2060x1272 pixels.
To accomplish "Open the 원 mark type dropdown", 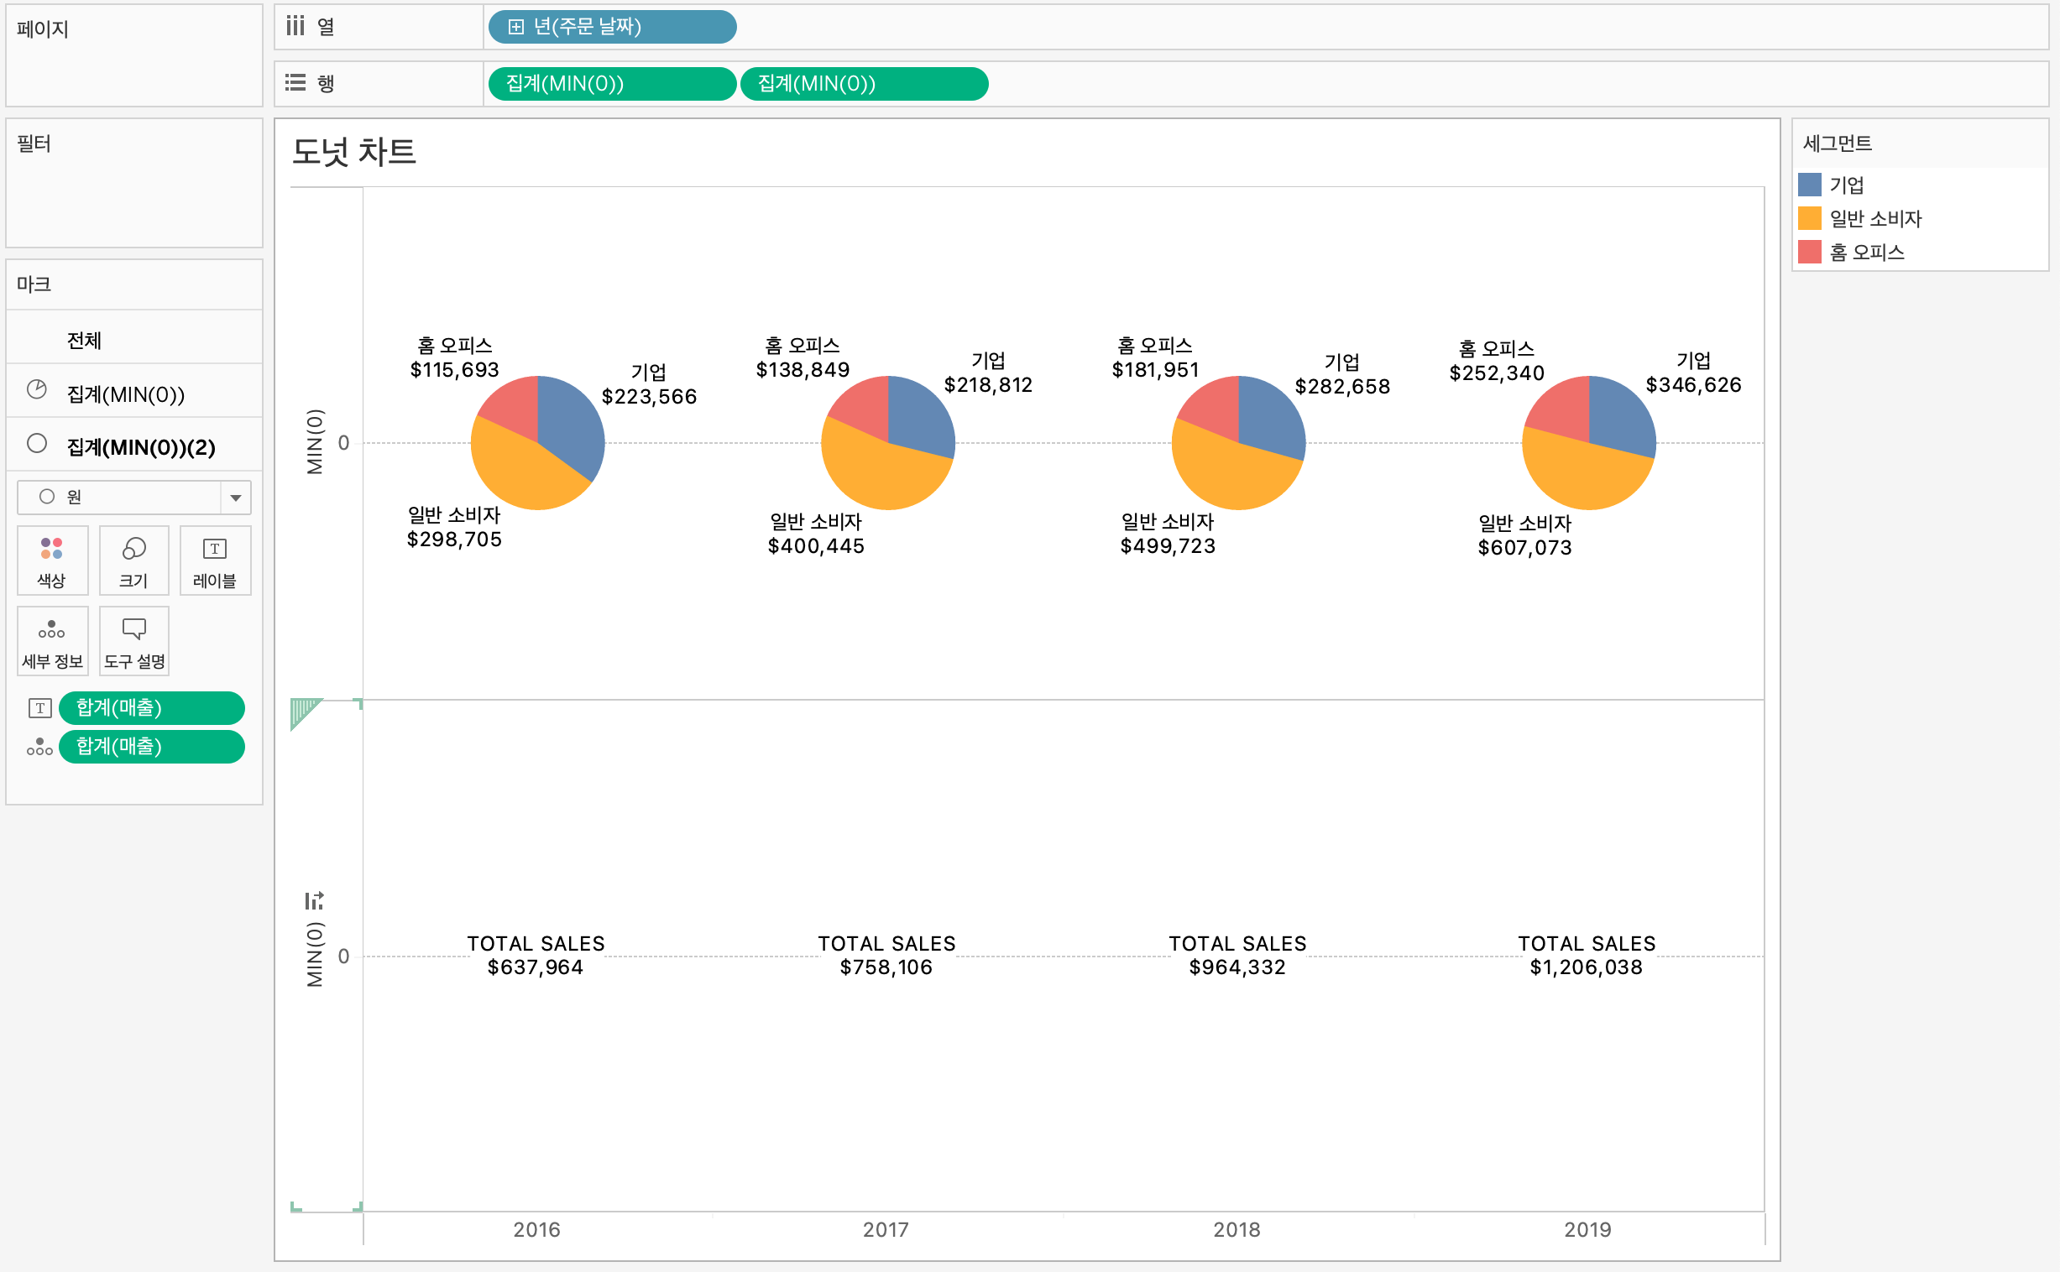I will (x=118, y=498).
